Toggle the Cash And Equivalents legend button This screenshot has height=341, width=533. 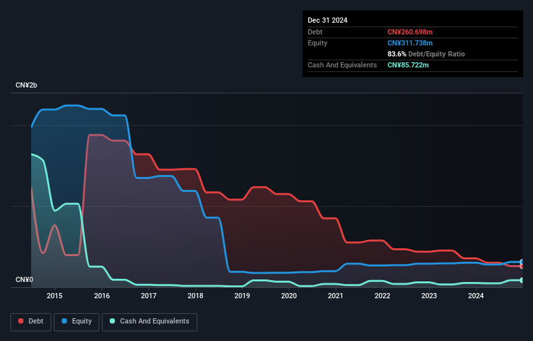tap(149, 322)
